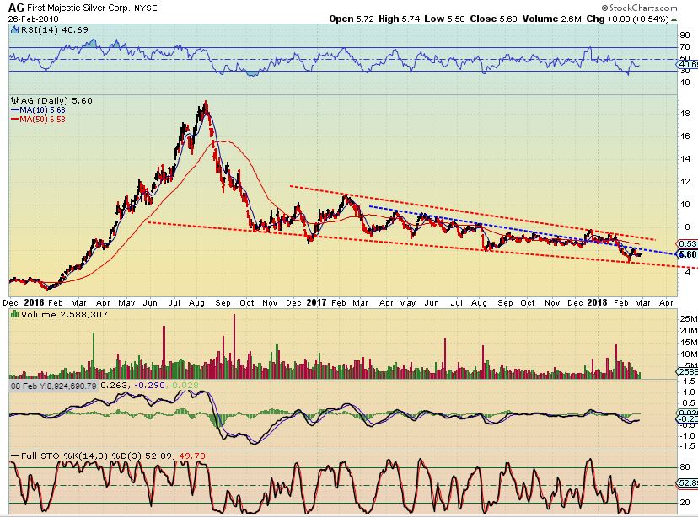The height and width of the screenshot is (517, 698).
Task: Click the green 0.028 histogram value
Action: pos(185,385)
